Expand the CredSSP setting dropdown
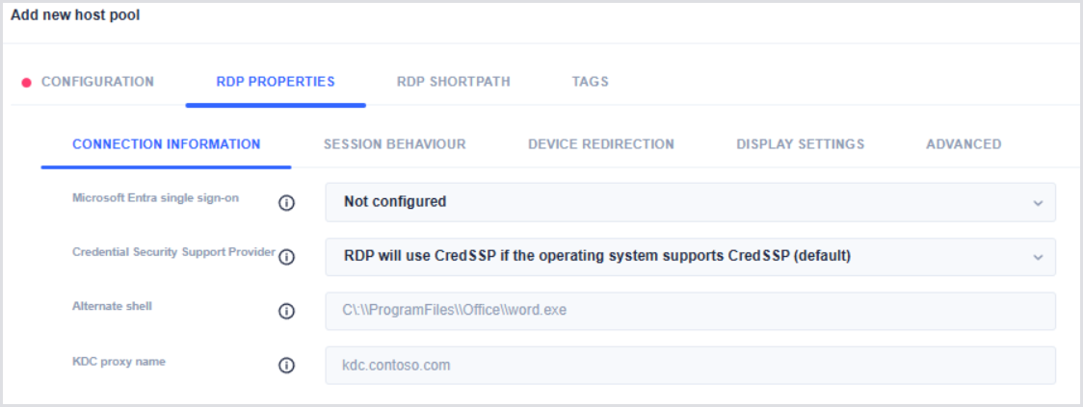This screenshot has height=407, width=1083. pyautogui.click(x=690, y=257)
